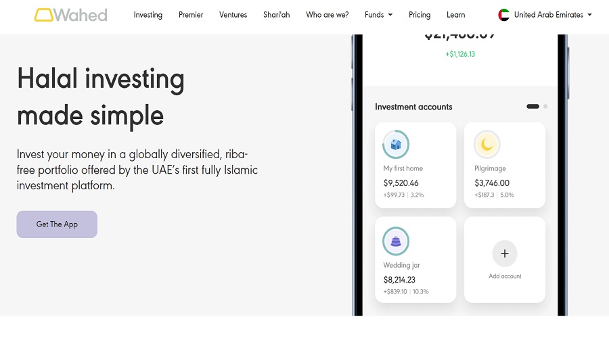
Task: Navigate to Shari'ah section
Action: (x=276, y=15)
